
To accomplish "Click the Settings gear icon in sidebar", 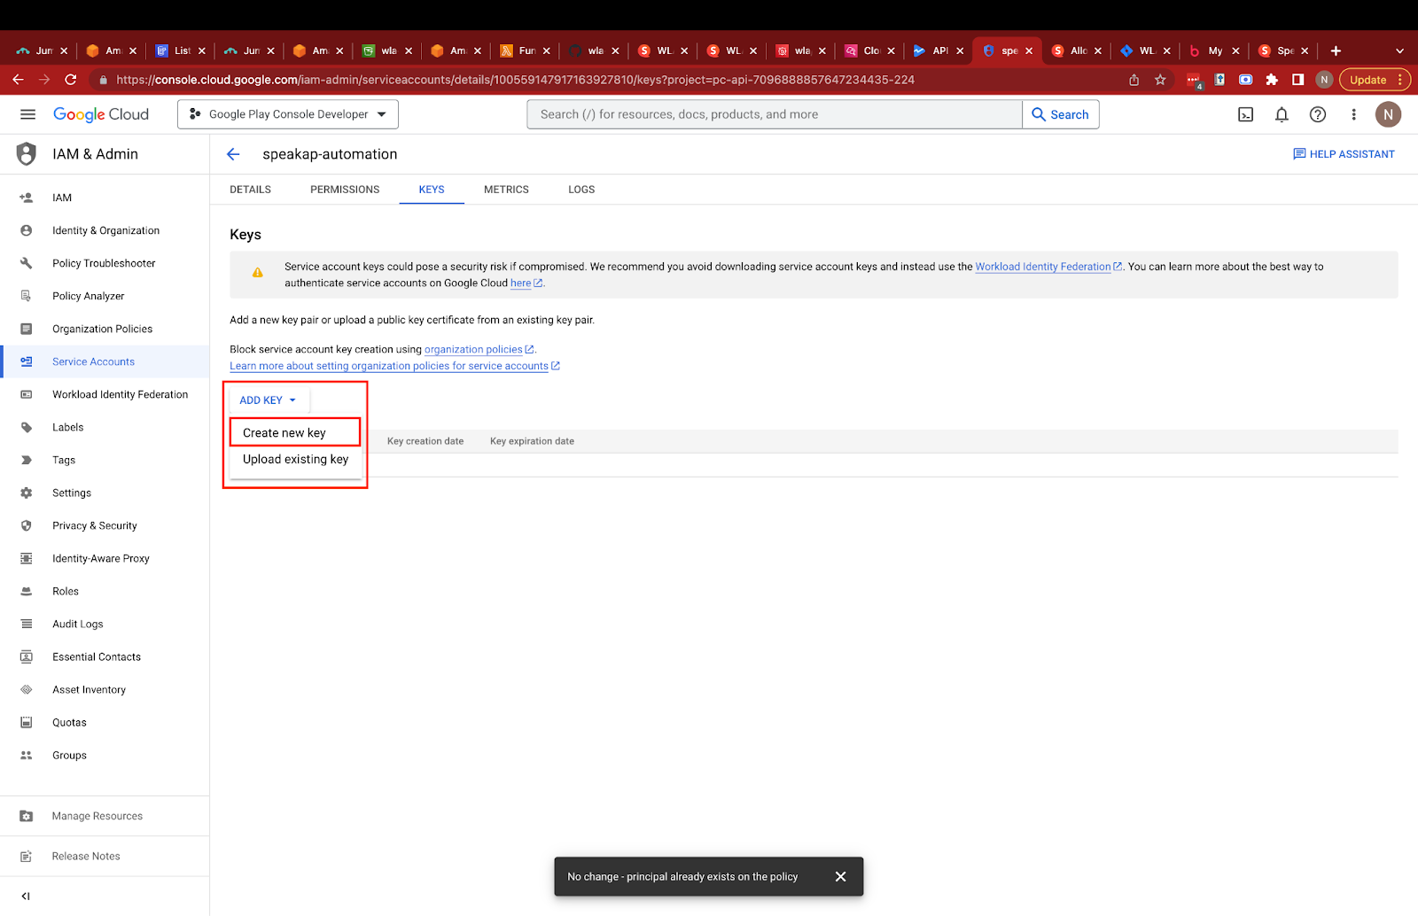I will 27,493.
